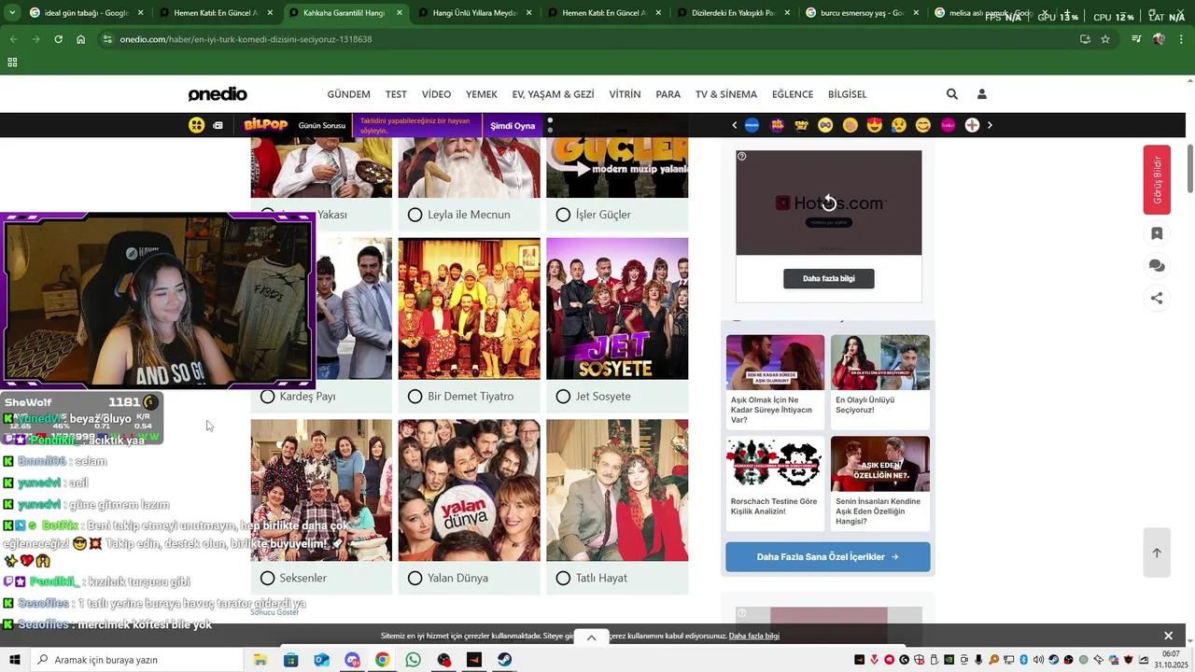Open the user profile icon
Viewport: 1195px width, 672px height.
(981, 94)
